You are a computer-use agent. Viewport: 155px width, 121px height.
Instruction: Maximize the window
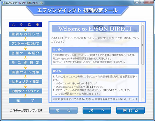click(x=142, y=2)
